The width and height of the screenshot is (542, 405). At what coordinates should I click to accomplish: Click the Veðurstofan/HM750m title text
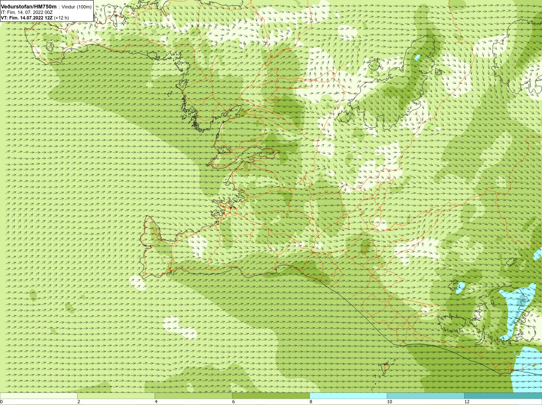pos(28,6)
